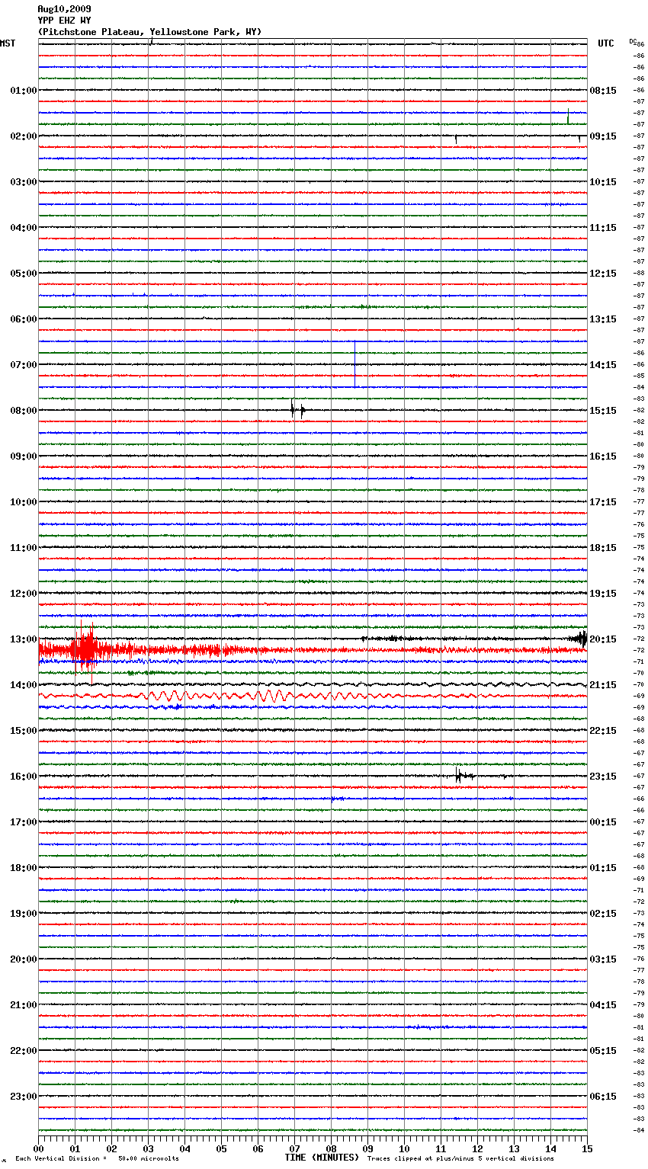Select the "11:00" MST row label

click(x=24, y=548)
